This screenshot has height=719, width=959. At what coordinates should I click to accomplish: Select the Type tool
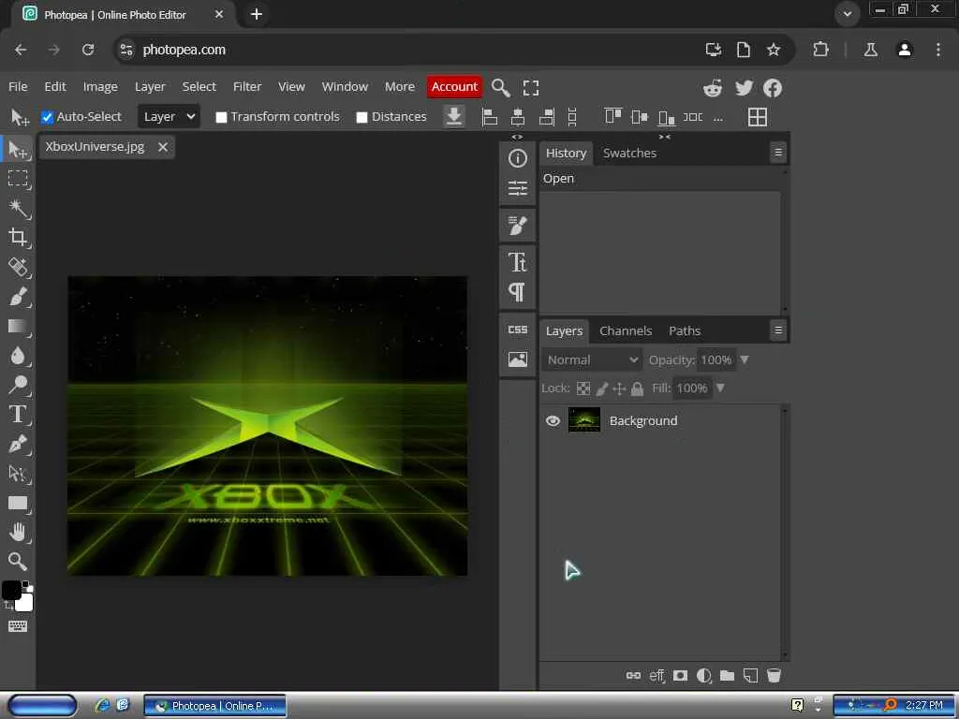(x=18, y=414)
